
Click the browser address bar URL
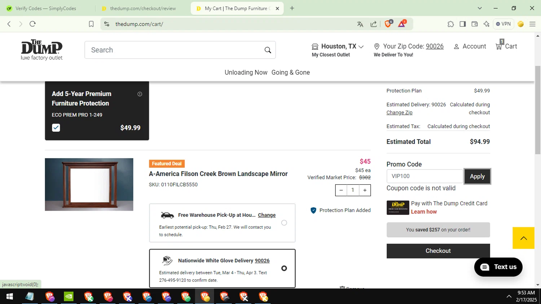point(139,24)
